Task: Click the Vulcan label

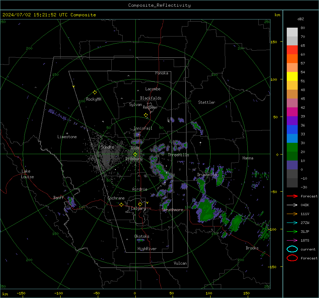Action: (180, 263)
